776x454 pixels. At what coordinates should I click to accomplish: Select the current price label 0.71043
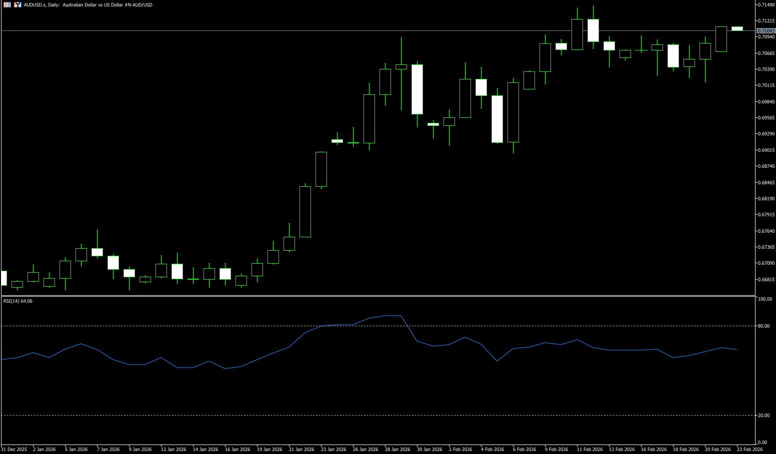coord(765,31)
